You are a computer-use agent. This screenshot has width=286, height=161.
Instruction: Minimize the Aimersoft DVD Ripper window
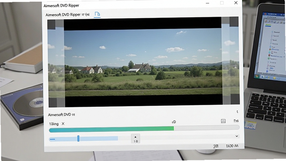point(207,3)
